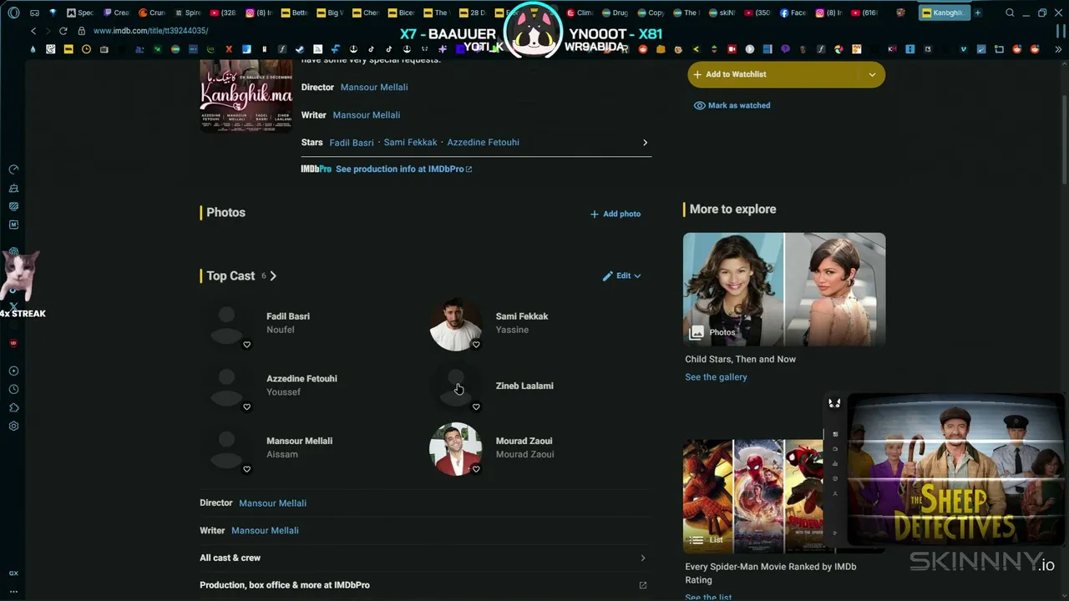Go back to the previous page
This screenshot has height=601, width=1069.
tap(33, 31)
